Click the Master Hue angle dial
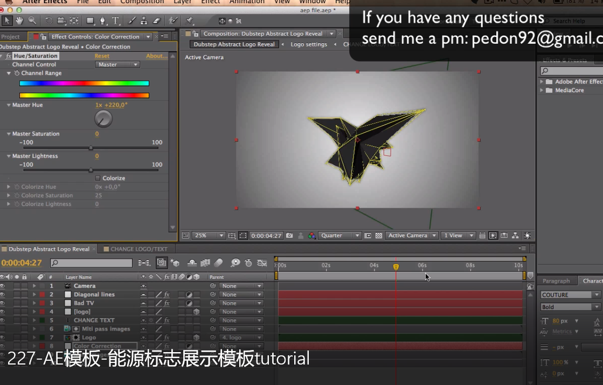The image size is (603, 385). pos(103,119)
